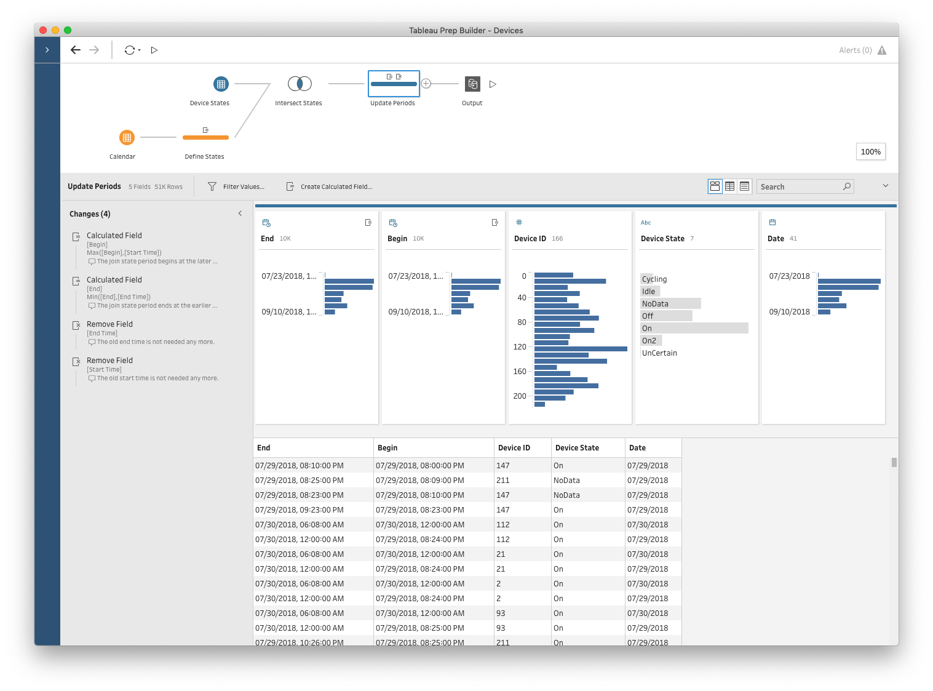Viewport: 933px width, 691px height.
Task: Select the Remove Field [End Time] change
Action: (x=110, y=324)
